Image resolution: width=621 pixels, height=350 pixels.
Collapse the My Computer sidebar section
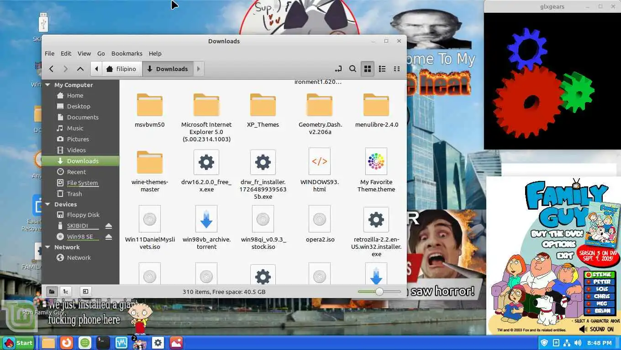(47, 85)
